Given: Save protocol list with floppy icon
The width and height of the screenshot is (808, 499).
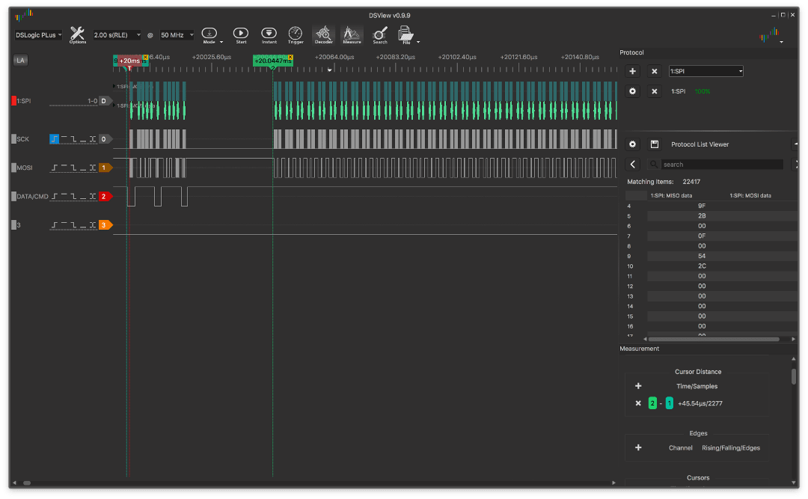Looking at the screenshot, I should [655, 144].
